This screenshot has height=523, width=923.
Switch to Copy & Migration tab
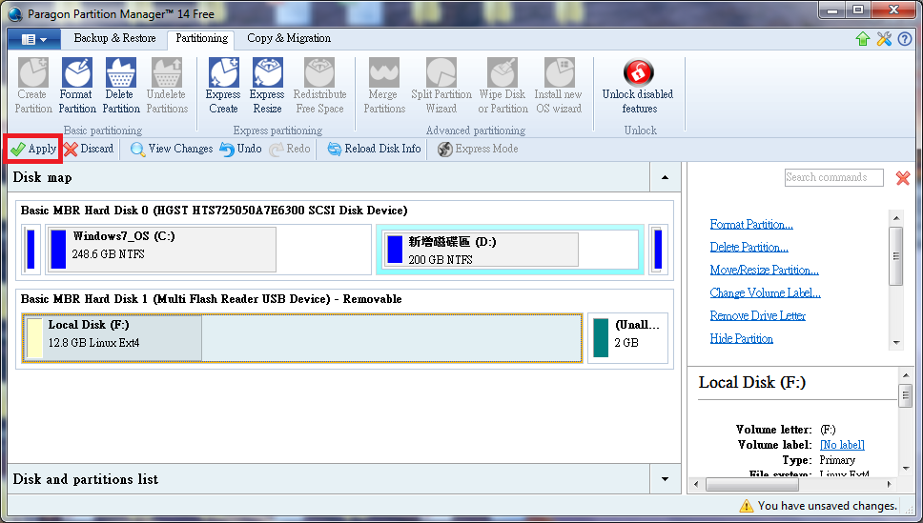(288, 38)
